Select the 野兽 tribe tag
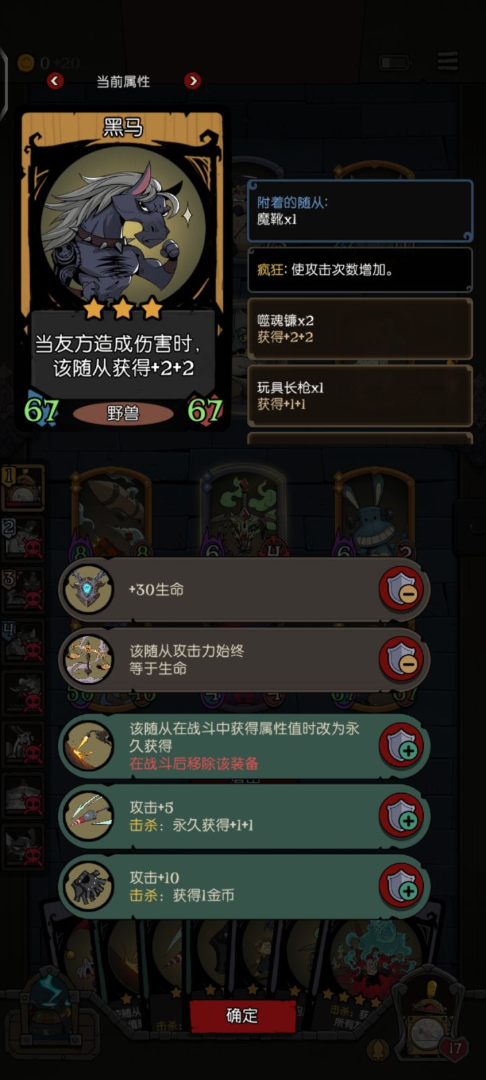486x1080 pixels. pyautogui.click(x=123, y=413)
